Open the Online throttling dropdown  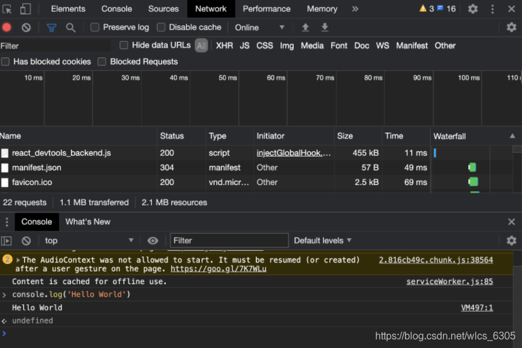[259, 28]
